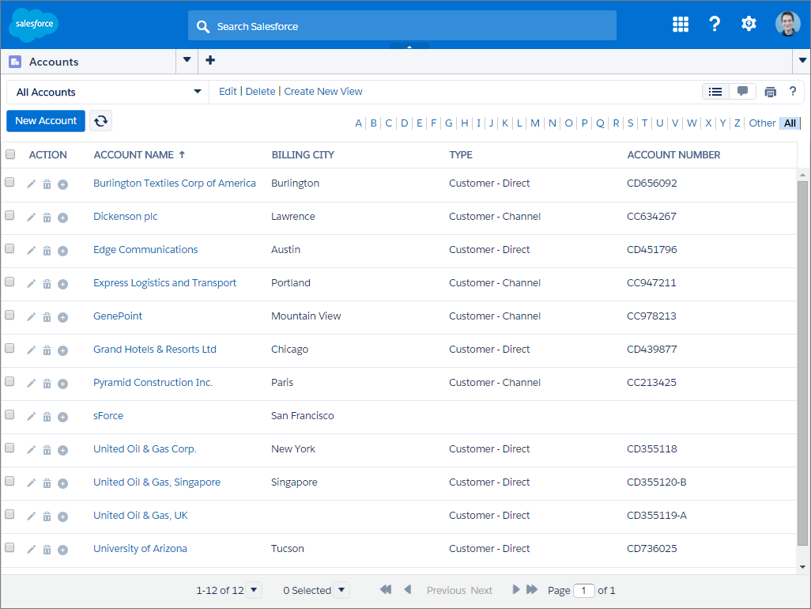The image size is (811, 609).
Task: Open the 1-12 of 12 records dropdown
Action: [254, 590]
